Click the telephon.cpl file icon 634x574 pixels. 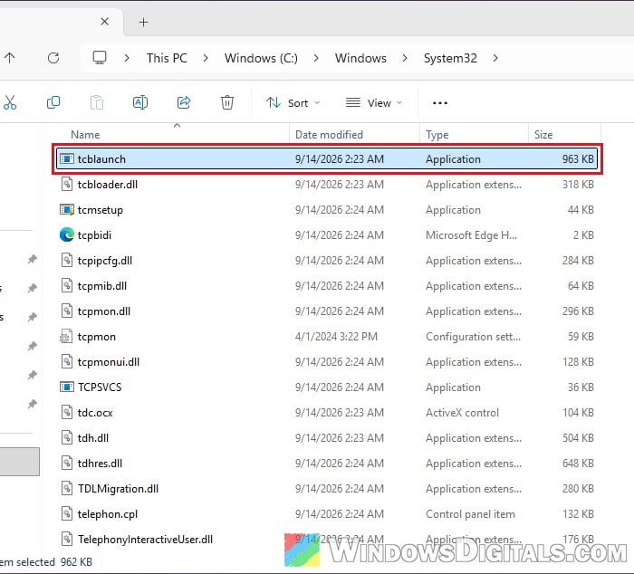[67, 513]
